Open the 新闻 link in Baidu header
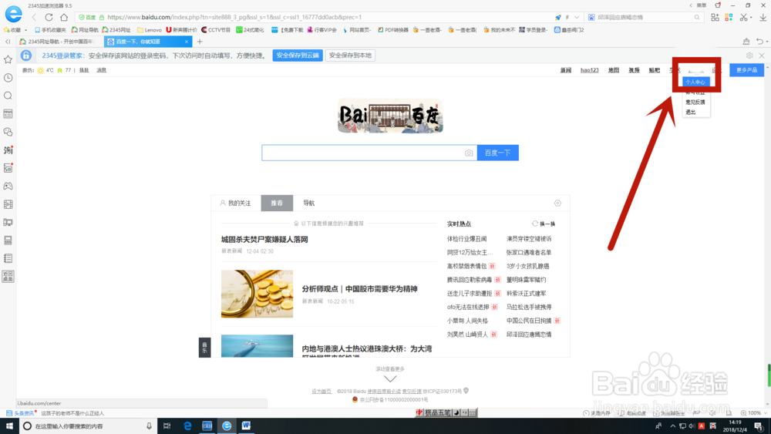Image resolution: width=771 pixels, height=434 pixels. 566,70
